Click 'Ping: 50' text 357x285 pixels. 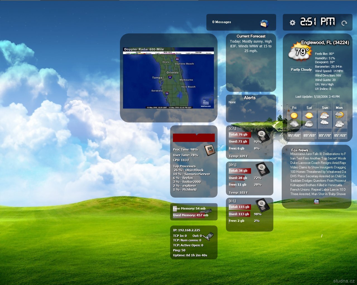point(179,250)
